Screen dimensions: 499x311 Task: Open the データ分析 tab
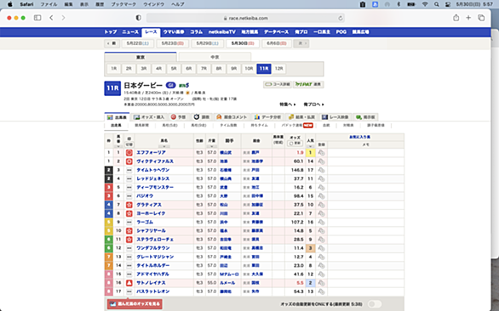tap(267, 117)
